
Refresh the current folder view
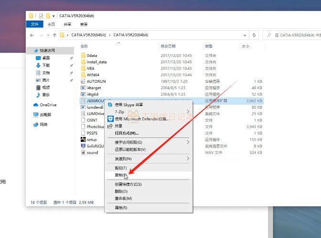tap(254, 35)
